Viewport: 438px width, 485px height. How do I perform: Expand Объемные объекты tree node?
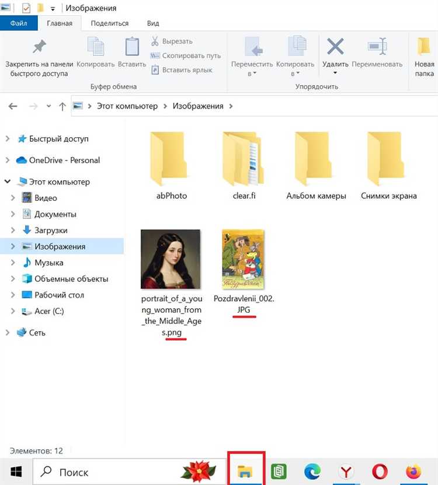pyautogui.click(x=13, y=279)
